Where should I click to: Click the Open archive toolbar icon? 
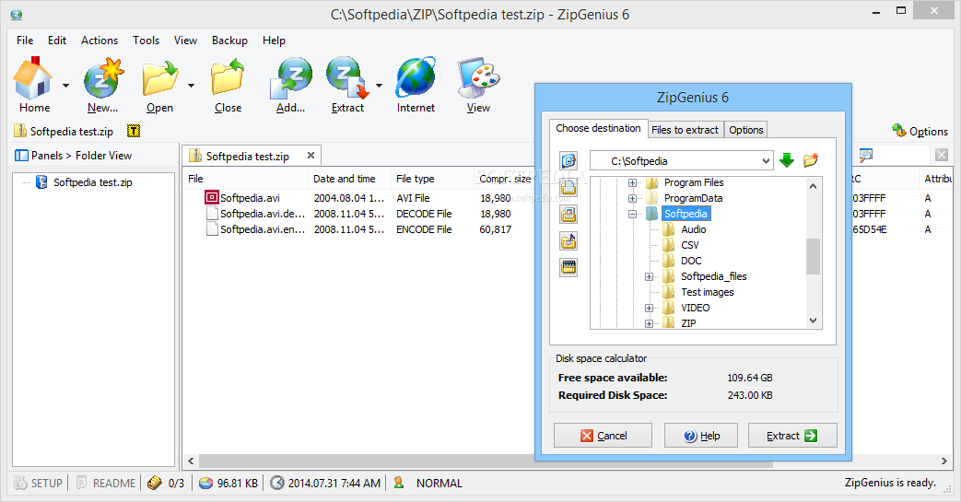coord(160,78)
